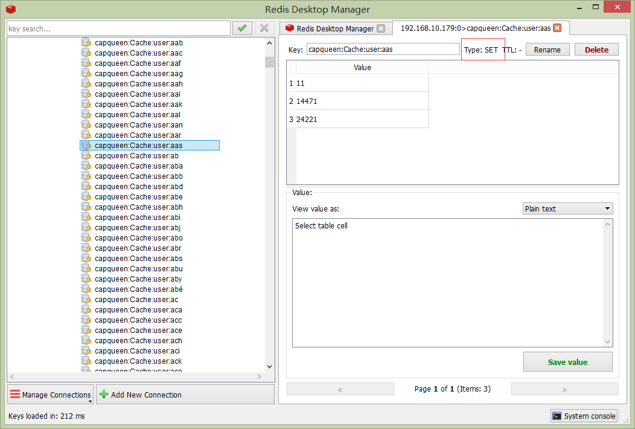Click the Rename button

(547, 50)
